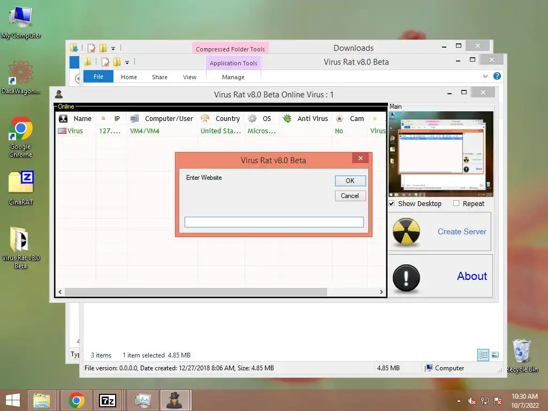Open the Share ribbon tab
The height and width of the screenshot is (411, 548).
[159, 77]
